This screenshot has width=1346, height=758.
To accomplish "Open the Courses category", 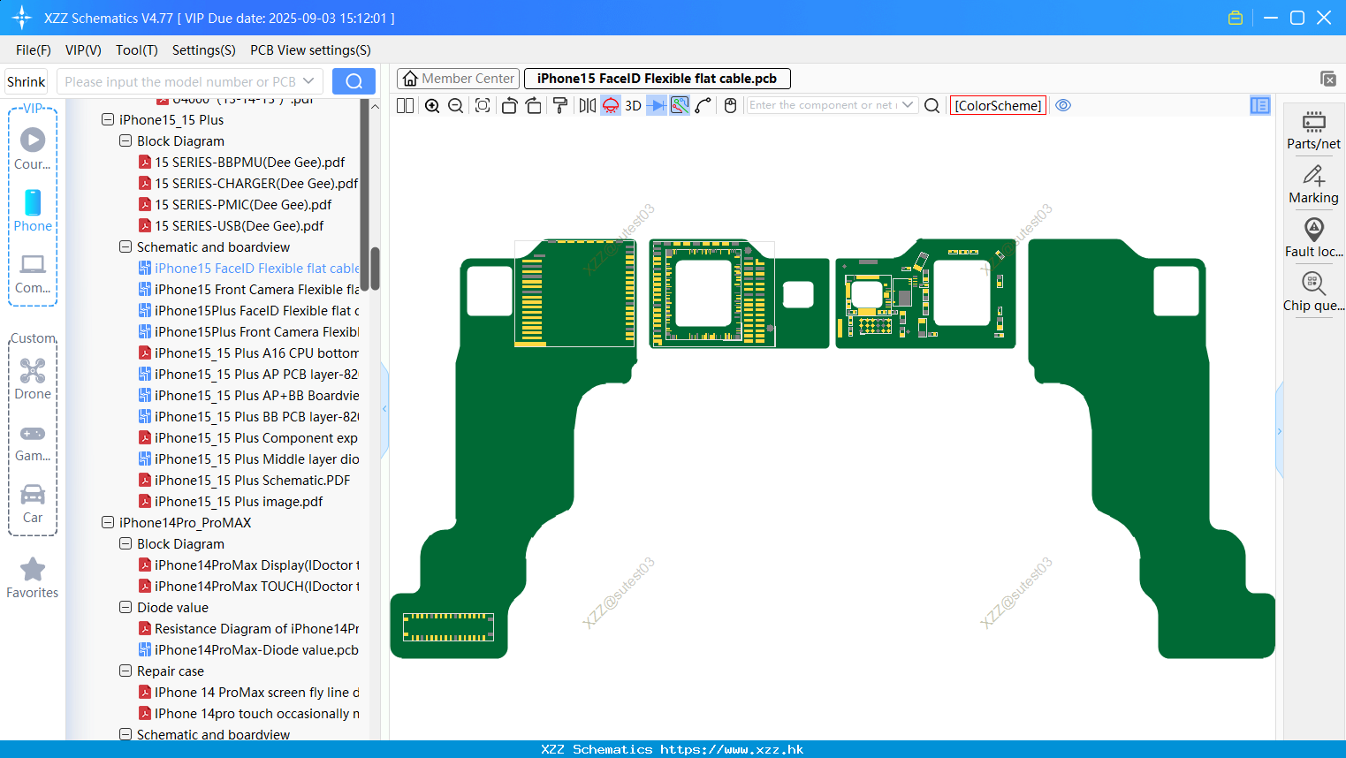I will pos(33,148).
